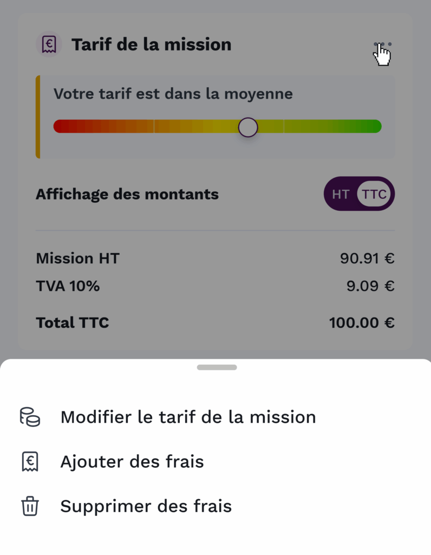
Task: Tap the bottom sheet drag handle
Action: coord(217,367)
